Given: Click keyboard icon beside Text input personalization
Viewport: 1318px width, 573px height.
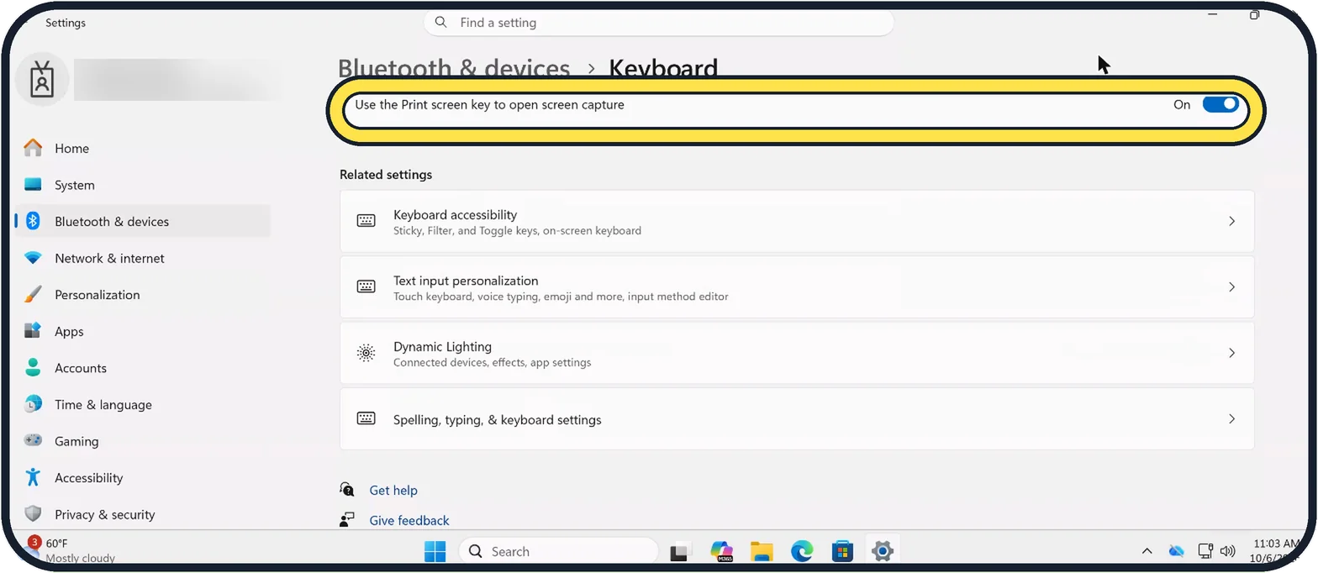Looking at the screenshot, I should point(366,286).
